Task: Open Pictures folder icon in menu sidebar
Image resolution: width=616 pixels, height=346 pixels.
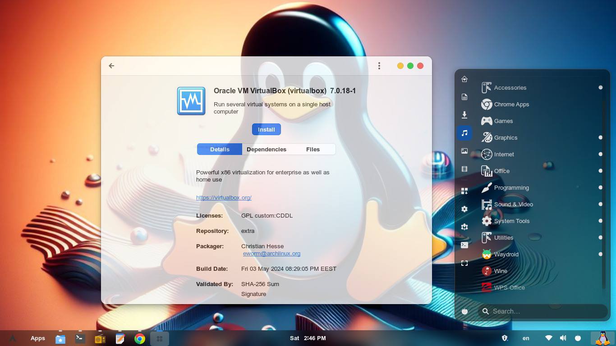Action: 464,151
